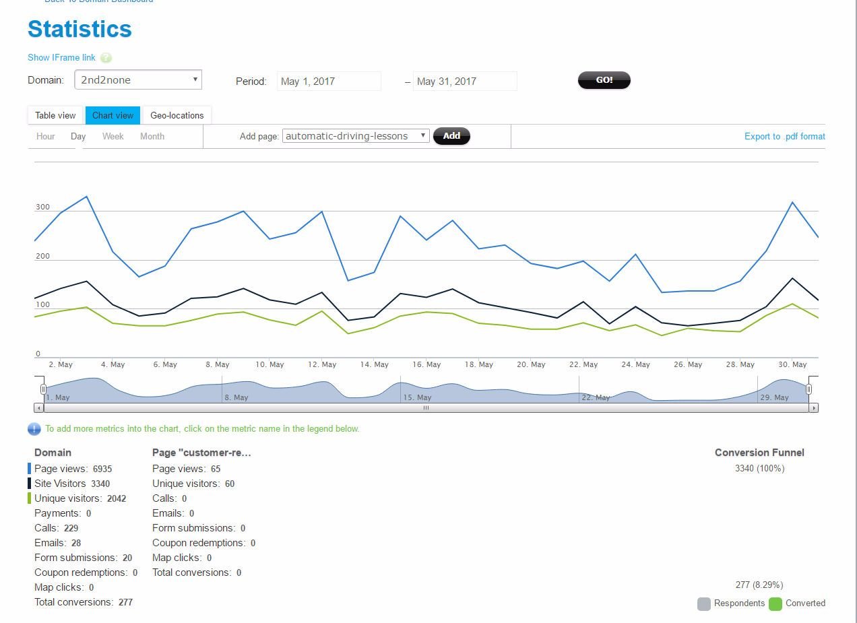Image resolution: width=857 pixels, height=623 pixels.
Task: Click the Respondents legend label
Action: point(739,603)
